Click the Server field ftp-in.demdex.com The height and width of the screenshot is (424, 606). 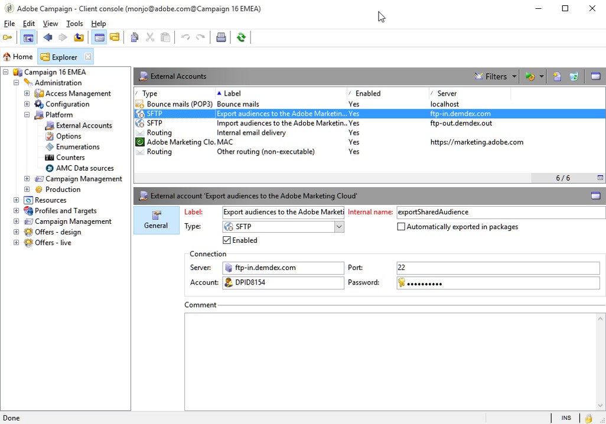click(x=284, y=268)
